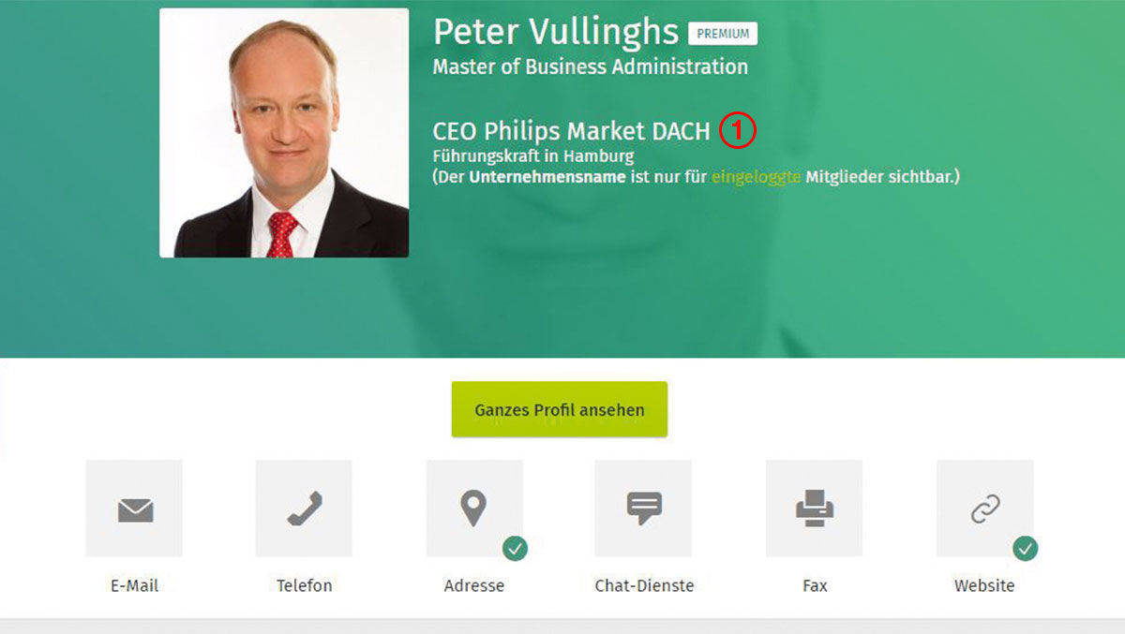Click the E-Mail label text
This screenshot has width=1125, height=634.
coord(134,585)
